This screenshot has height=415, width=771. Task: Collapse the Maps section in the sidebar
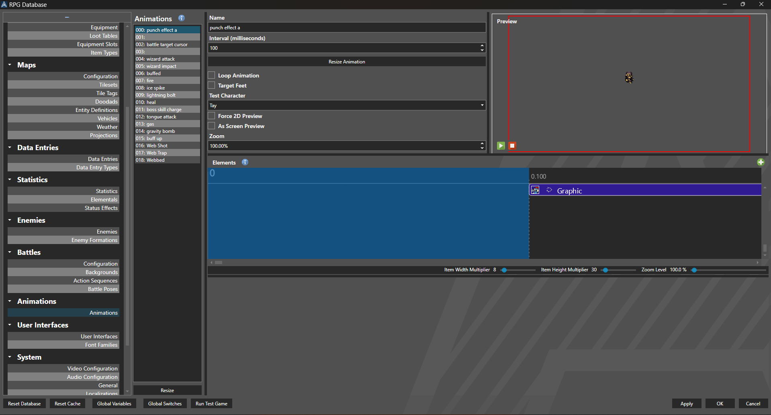9,65
